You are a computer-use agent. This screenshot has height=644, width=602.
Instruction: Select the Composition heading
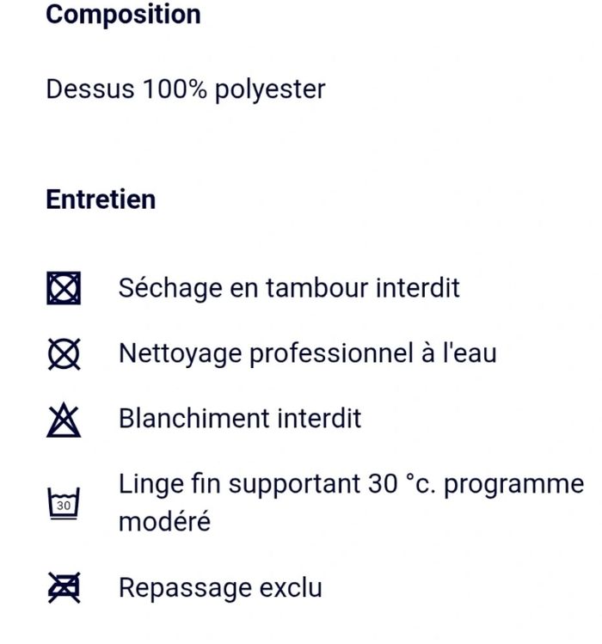123,15
